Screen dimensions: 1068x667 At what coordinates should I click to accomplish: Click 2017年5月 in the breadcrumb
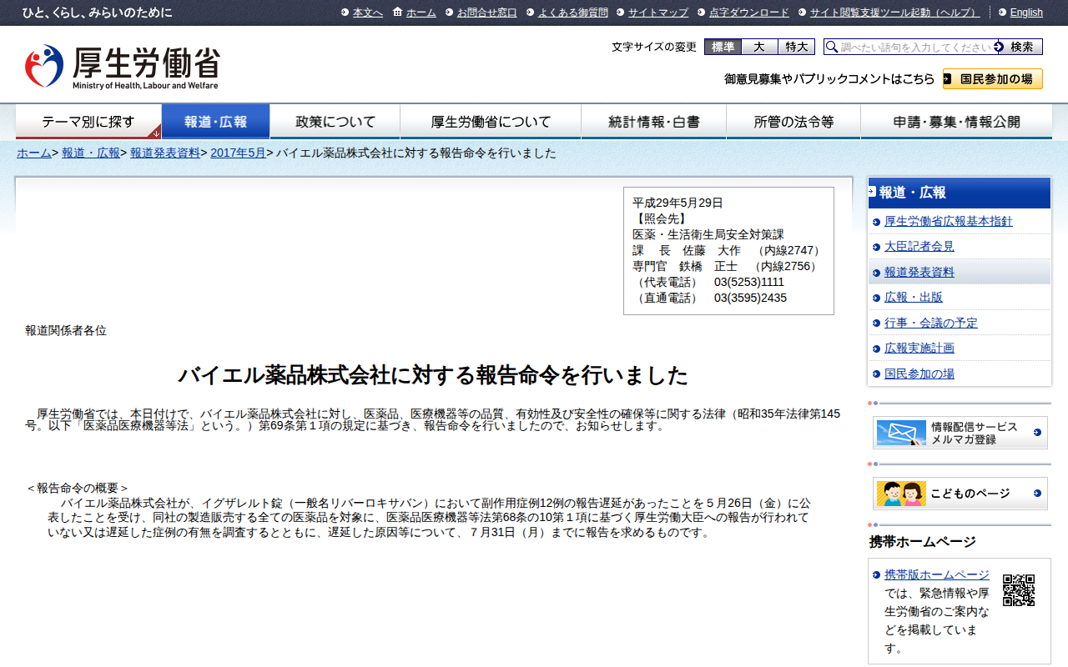238,153
